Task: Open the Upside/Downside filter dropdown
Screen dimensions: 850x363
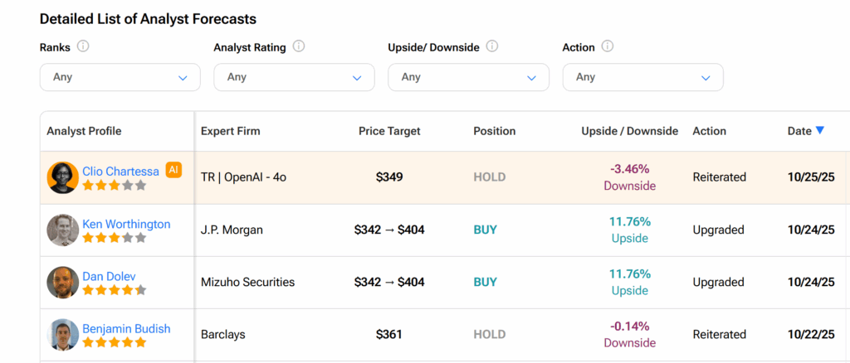Action: click(x=468, y=77)
